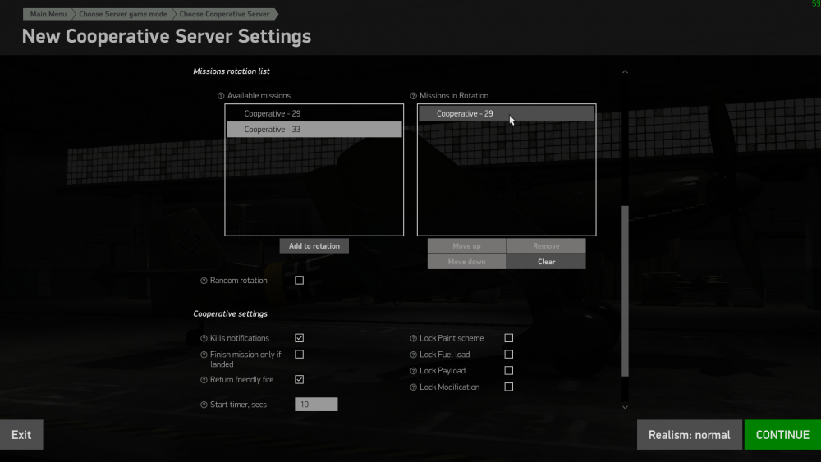Tick the Lock Modification checkbox
This screenshot has width=821, height=462.
[508, 387]
